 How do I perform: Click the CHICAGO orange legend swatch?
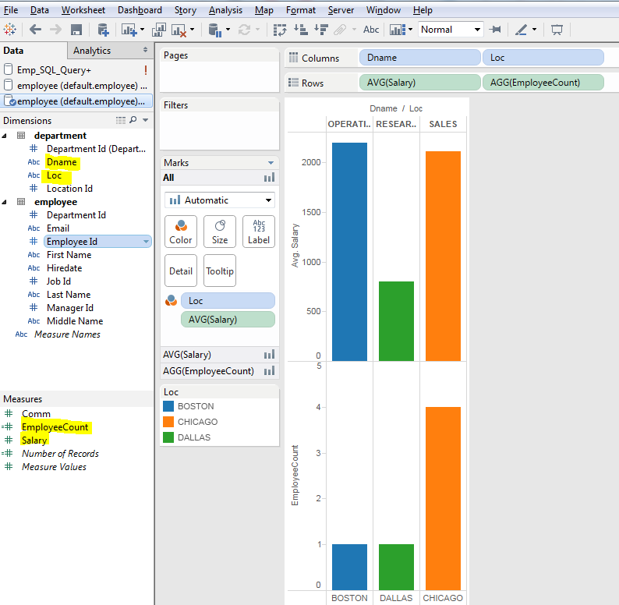tap(168, 422)
